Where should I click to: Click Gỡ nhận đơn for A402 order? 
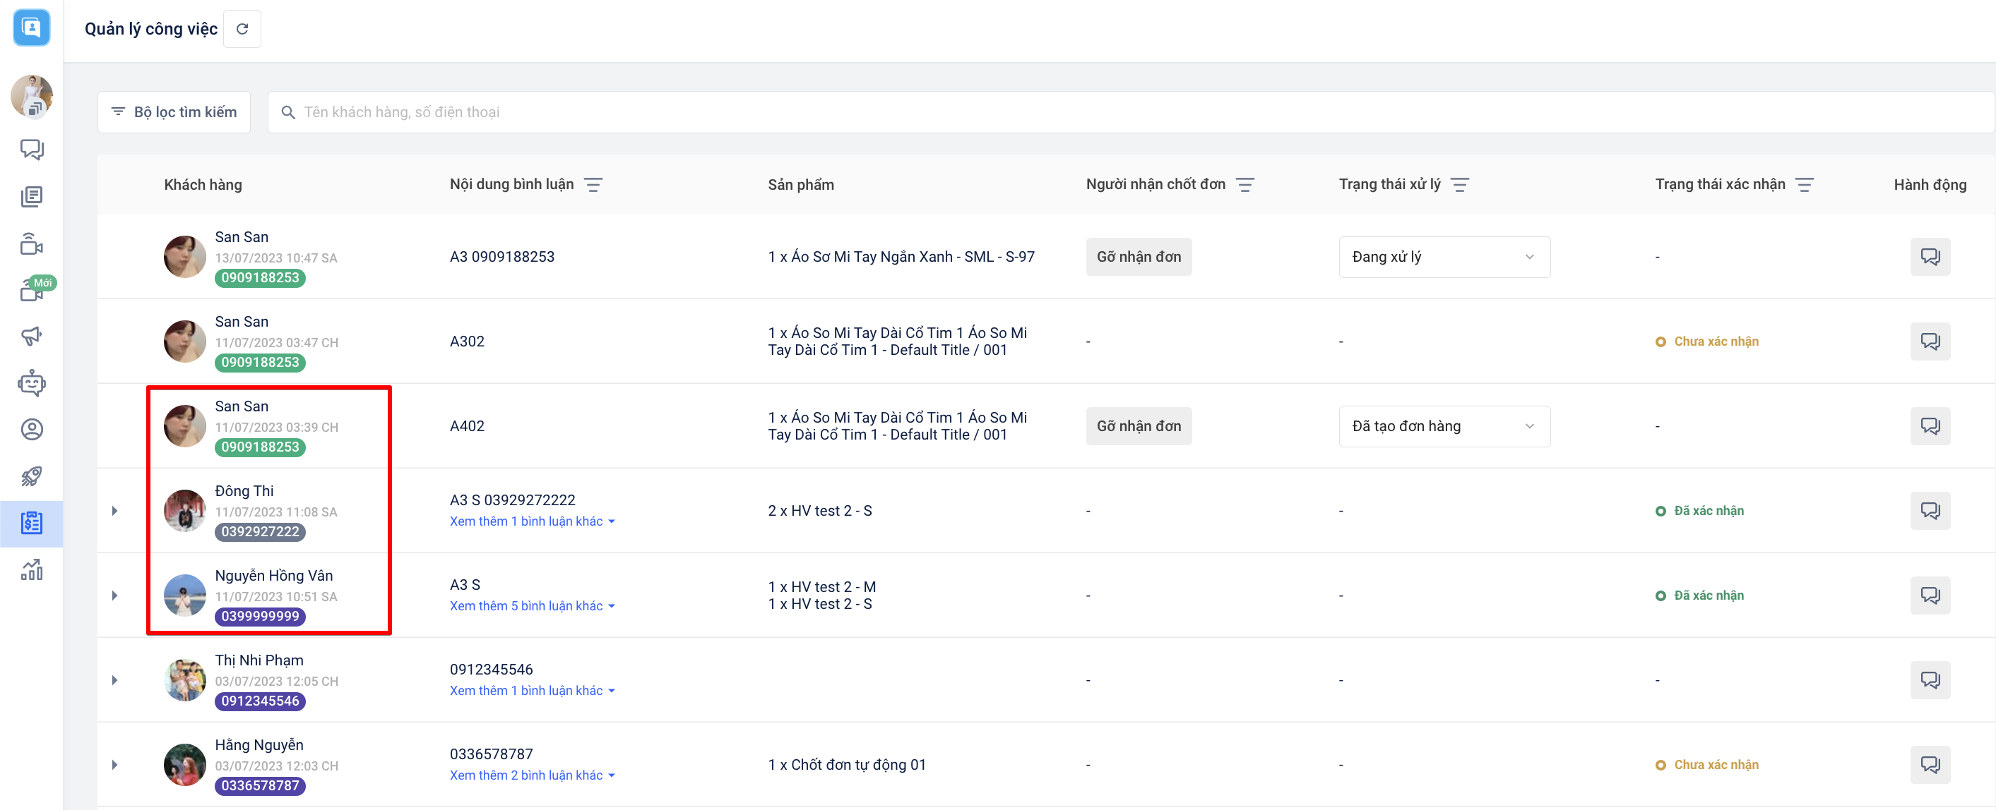point(1137,426)
